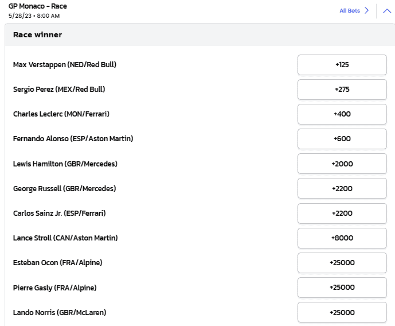Screen dimensions: 395x326
Task: Click Lando Norris (GBR/McLaren) label
Action: (x=60, y=313)
